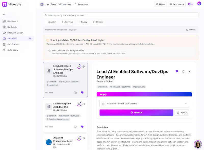Click the London, UK tag in detail panel
The image size is (204, 150).
coord(139,87)
